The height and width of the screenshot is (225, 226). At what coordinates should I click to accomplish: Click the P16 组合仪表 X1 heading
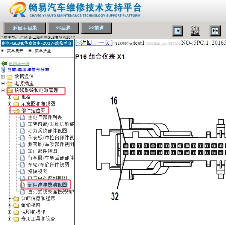click(x=100, y=57)
